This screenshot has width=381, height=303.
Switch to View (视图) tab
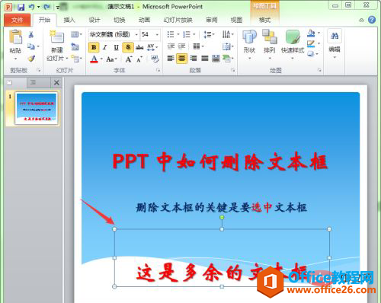[x=236, y=20]
